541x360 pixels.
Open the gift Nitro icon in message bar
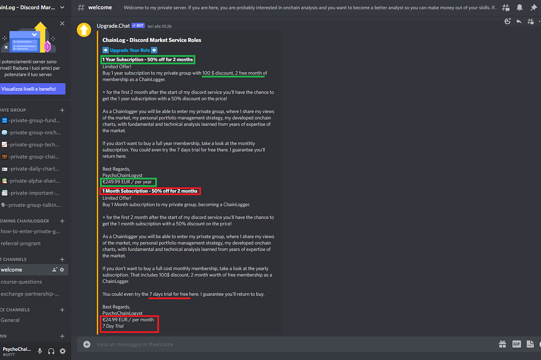(x=502, y=344)
